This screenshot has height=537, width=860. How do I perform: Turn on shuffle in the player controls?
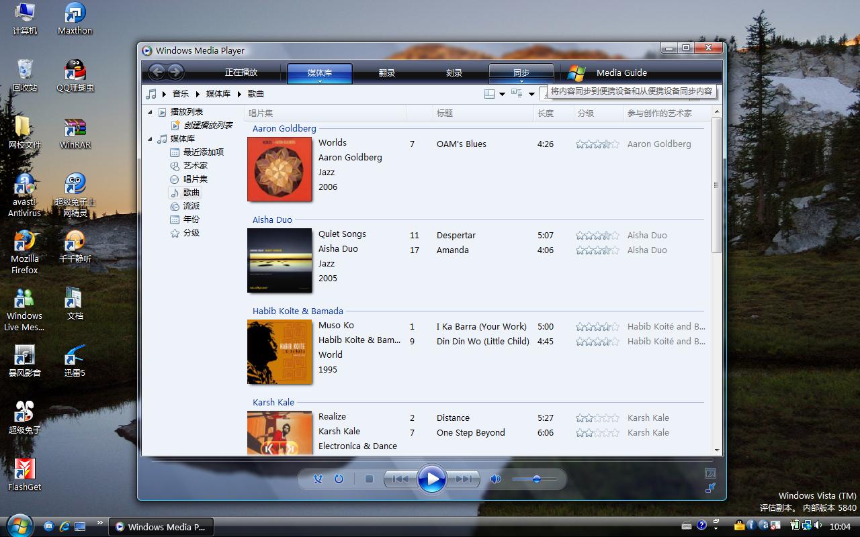318,479
